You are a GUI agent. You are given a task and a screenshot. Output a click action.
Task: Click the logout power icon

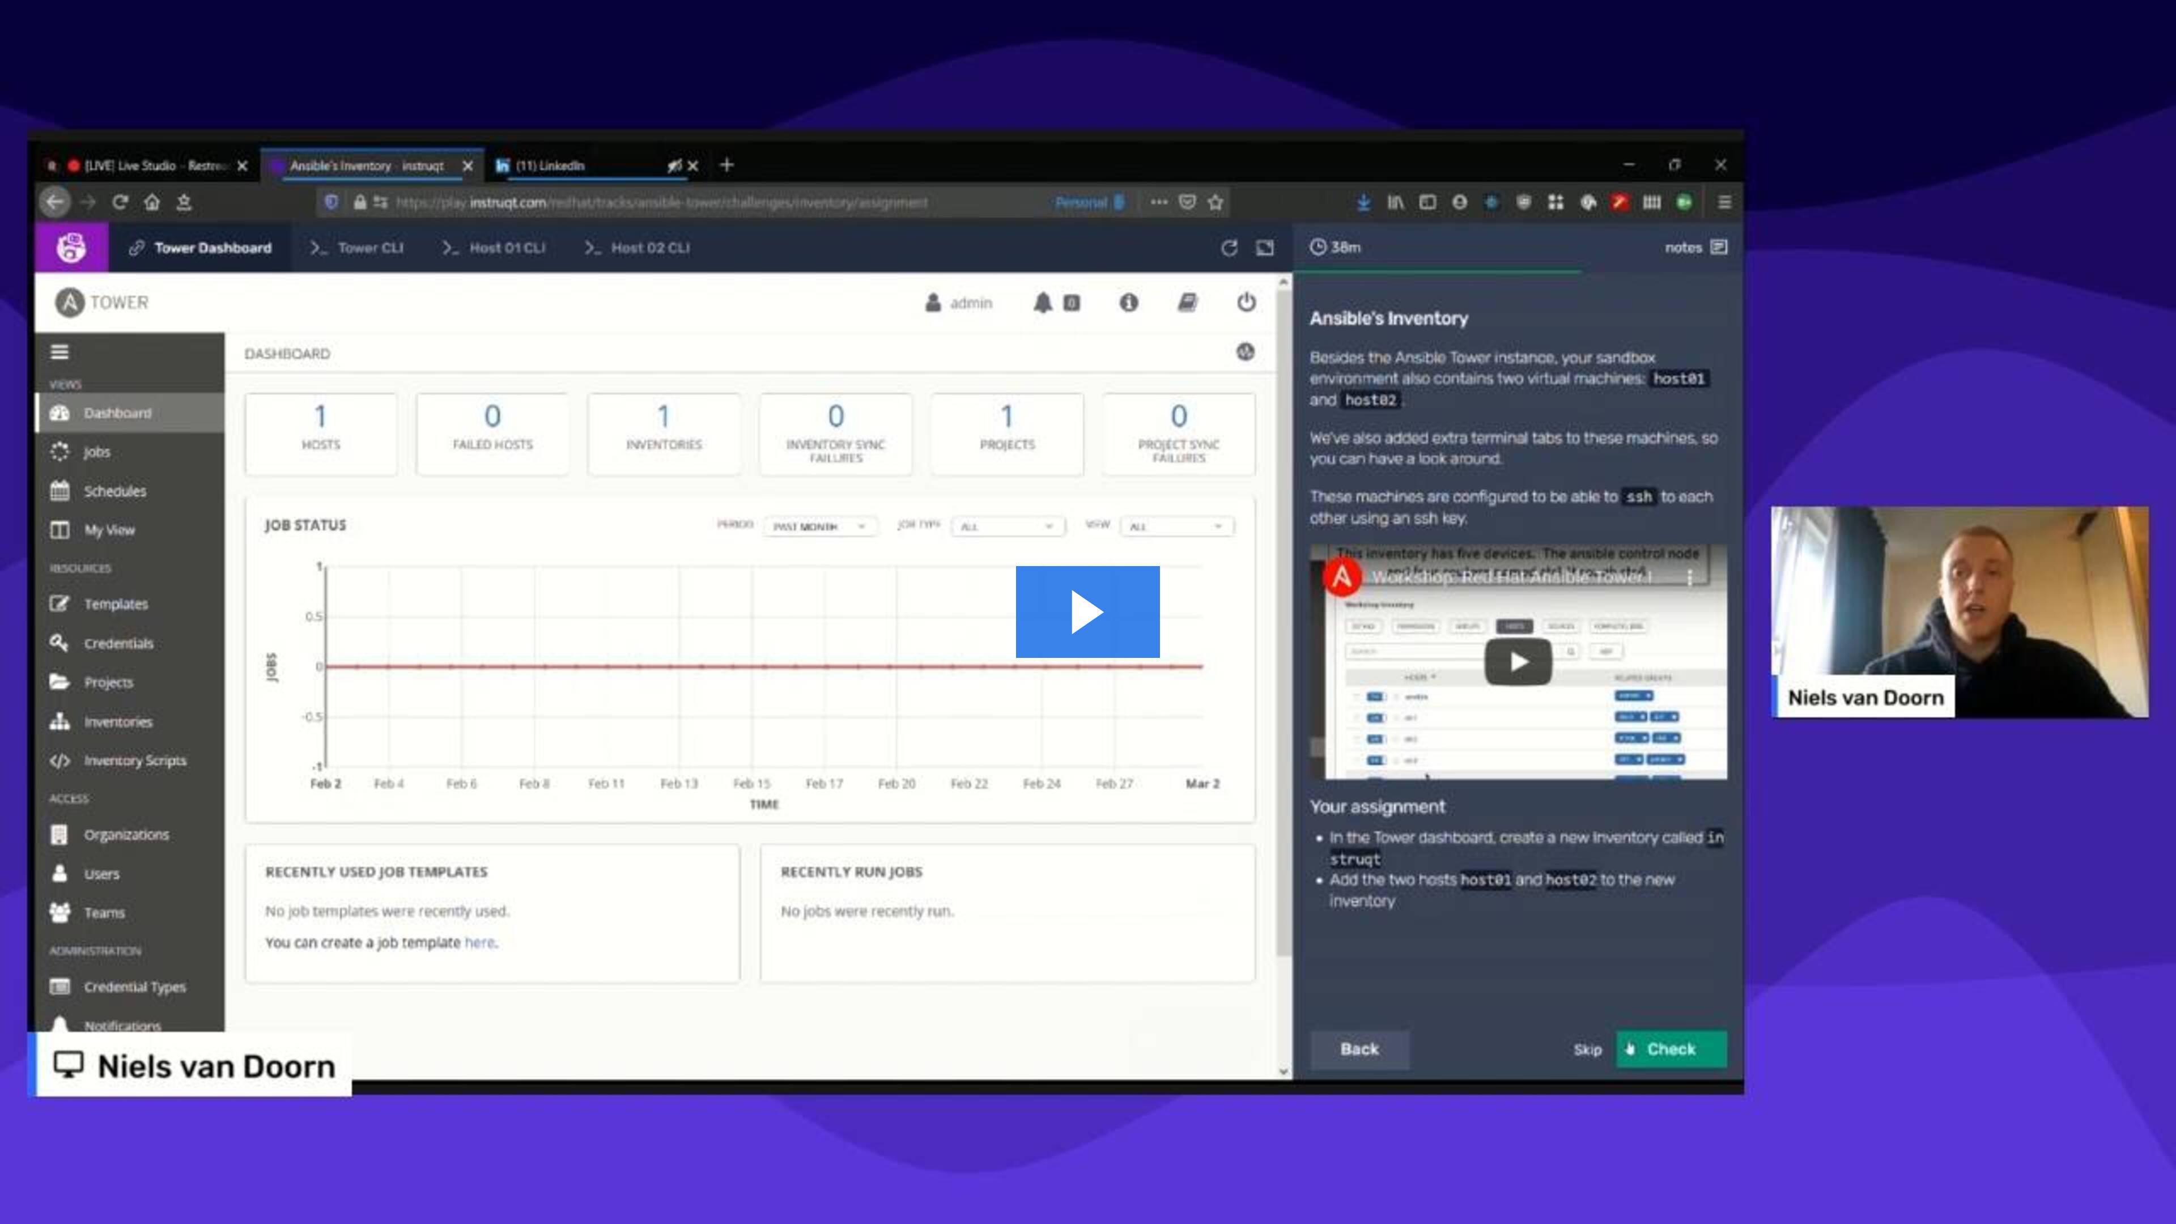[x=1246, y=303]
